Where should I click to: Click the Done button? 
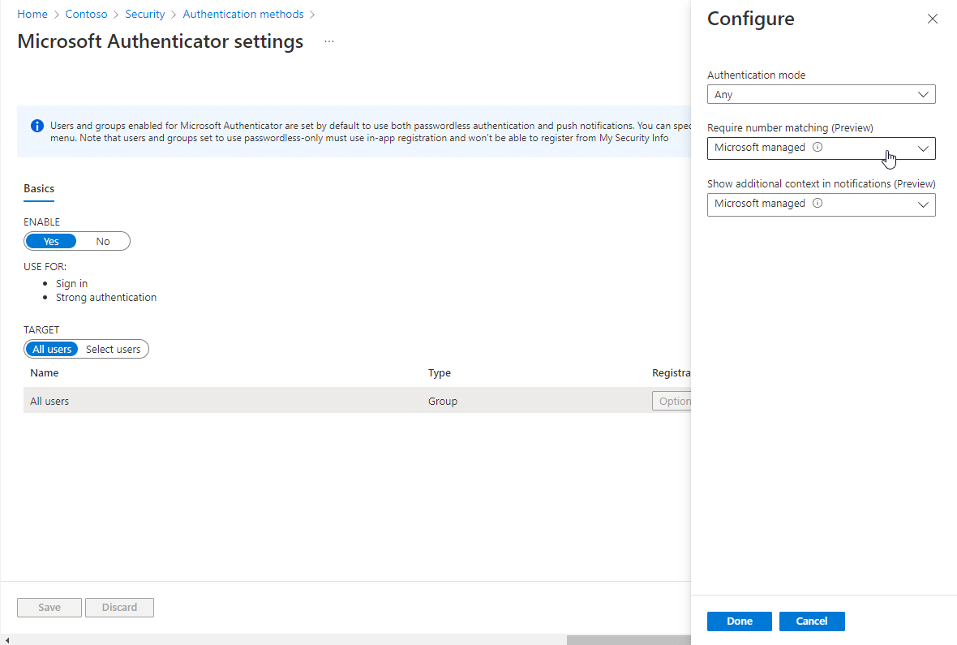click(x=739, y=621)
